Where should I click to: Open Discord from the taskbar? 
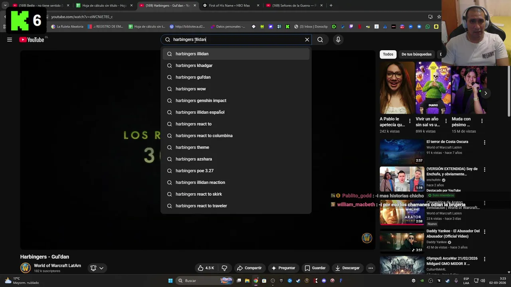[324, 281]
